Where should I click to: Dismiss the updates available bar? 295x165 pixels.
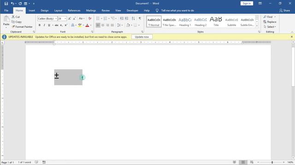(x=292, y=37)
